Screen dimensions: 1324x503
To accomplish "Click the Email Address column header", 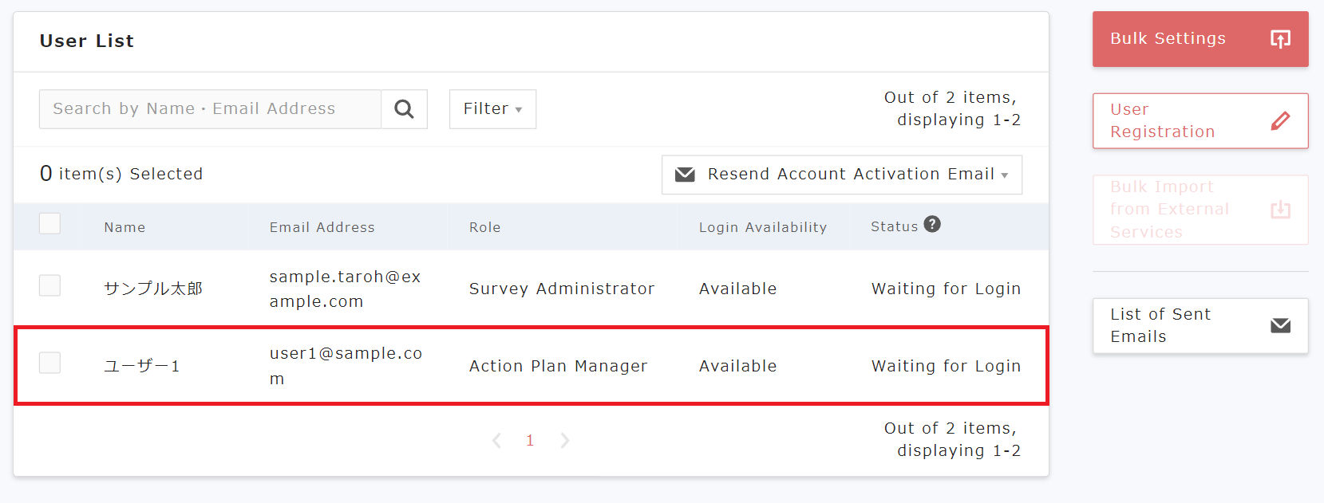I will [x=322, y=228].
